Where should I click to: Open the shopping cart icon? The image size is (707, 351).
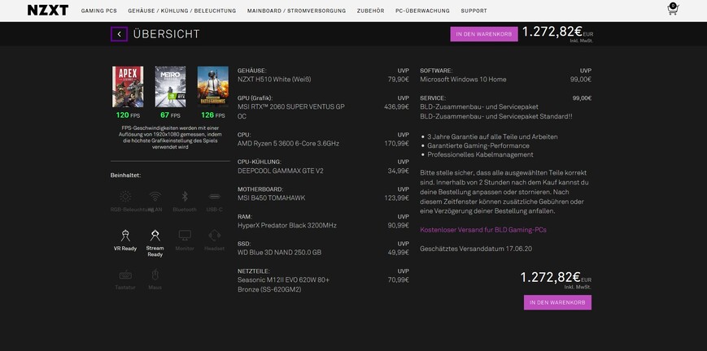(672, 9)
